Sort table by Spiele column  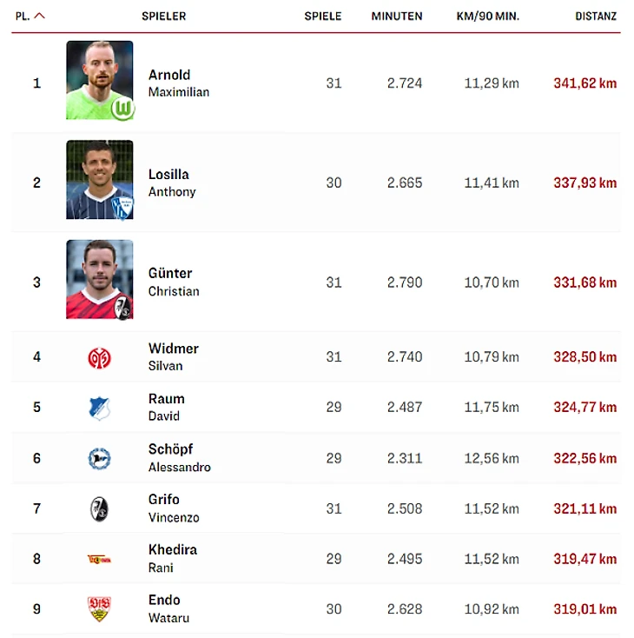pos(322,16)
